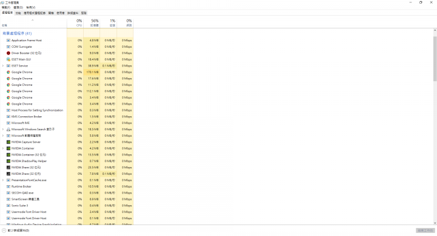Click the ESET Main GUI icon
Viewport: 437px width, 236px height.
pos(8,59)
